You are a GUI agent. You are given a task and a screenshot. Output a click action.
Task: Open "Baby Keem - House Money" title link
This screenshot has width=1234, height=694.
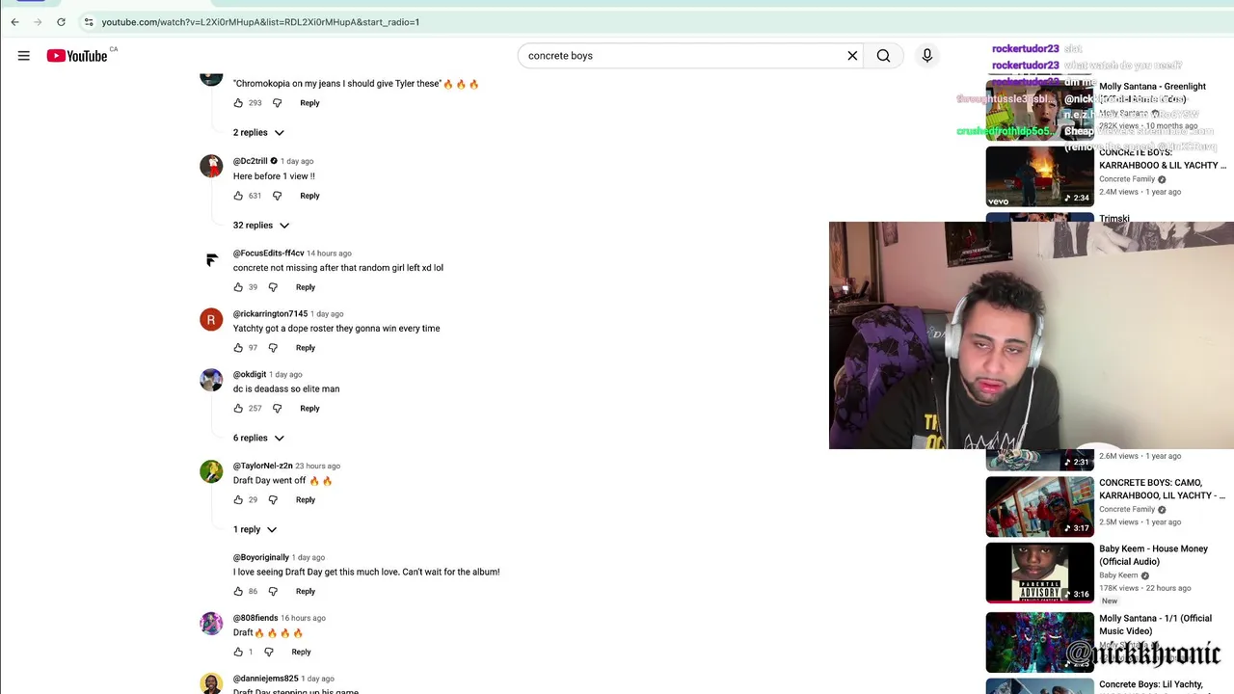point(1153,555)
